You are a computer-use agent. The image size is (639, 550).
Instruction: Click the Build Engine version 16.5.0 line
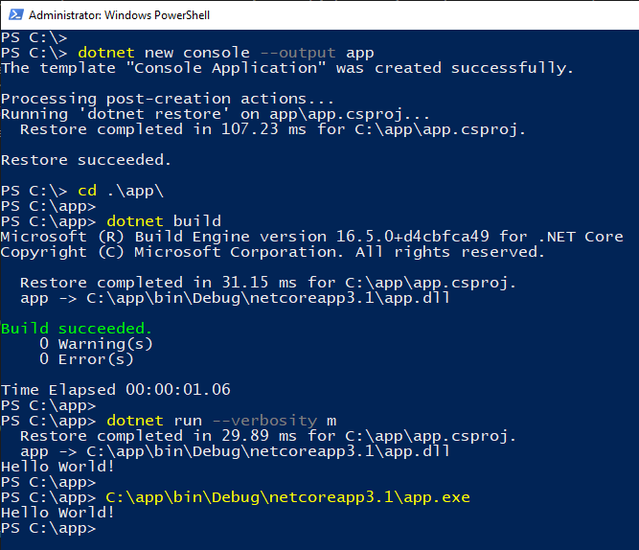(x=312, y=237)
